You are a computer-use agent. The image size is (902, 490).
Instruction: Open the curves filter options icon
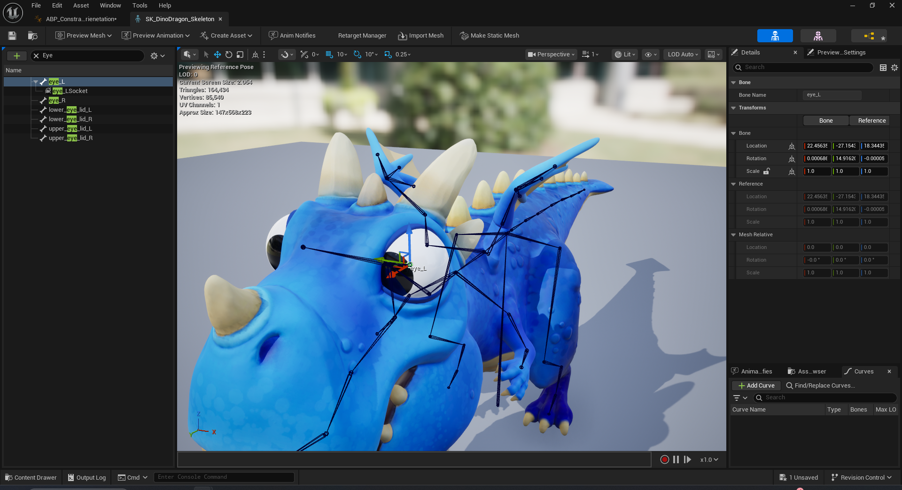pos(740,398)
